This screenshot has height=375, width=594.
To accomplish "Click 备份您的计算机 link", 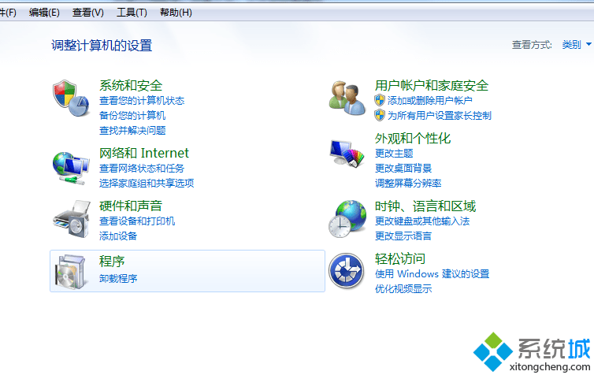I will (132, 116).
